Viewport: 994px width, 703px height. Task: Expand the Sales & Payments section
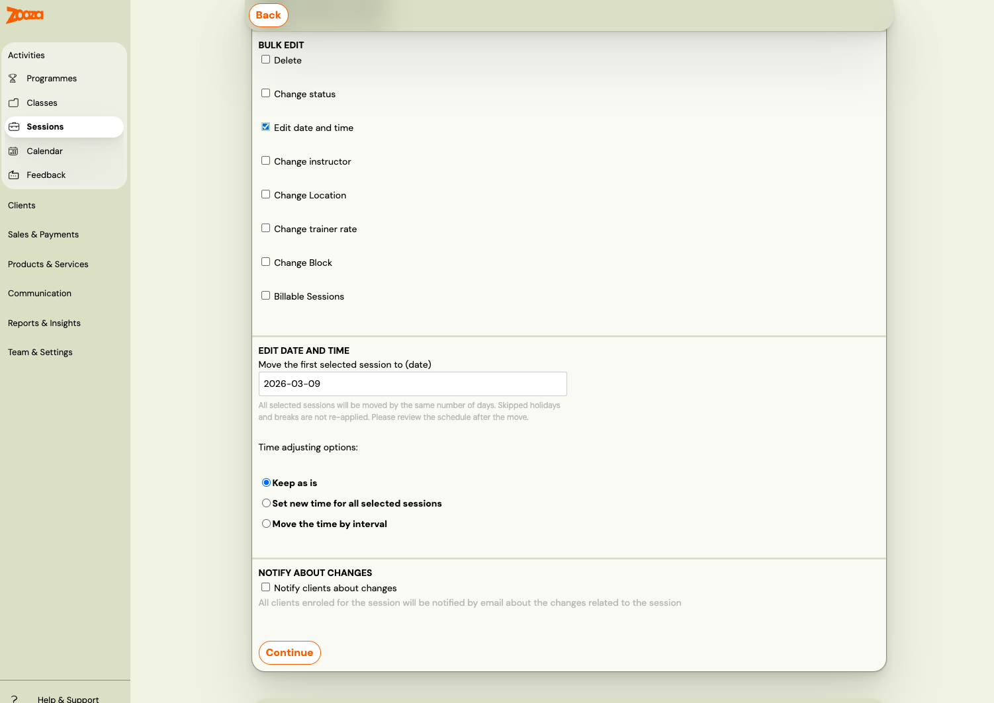[x=43, y=235]
